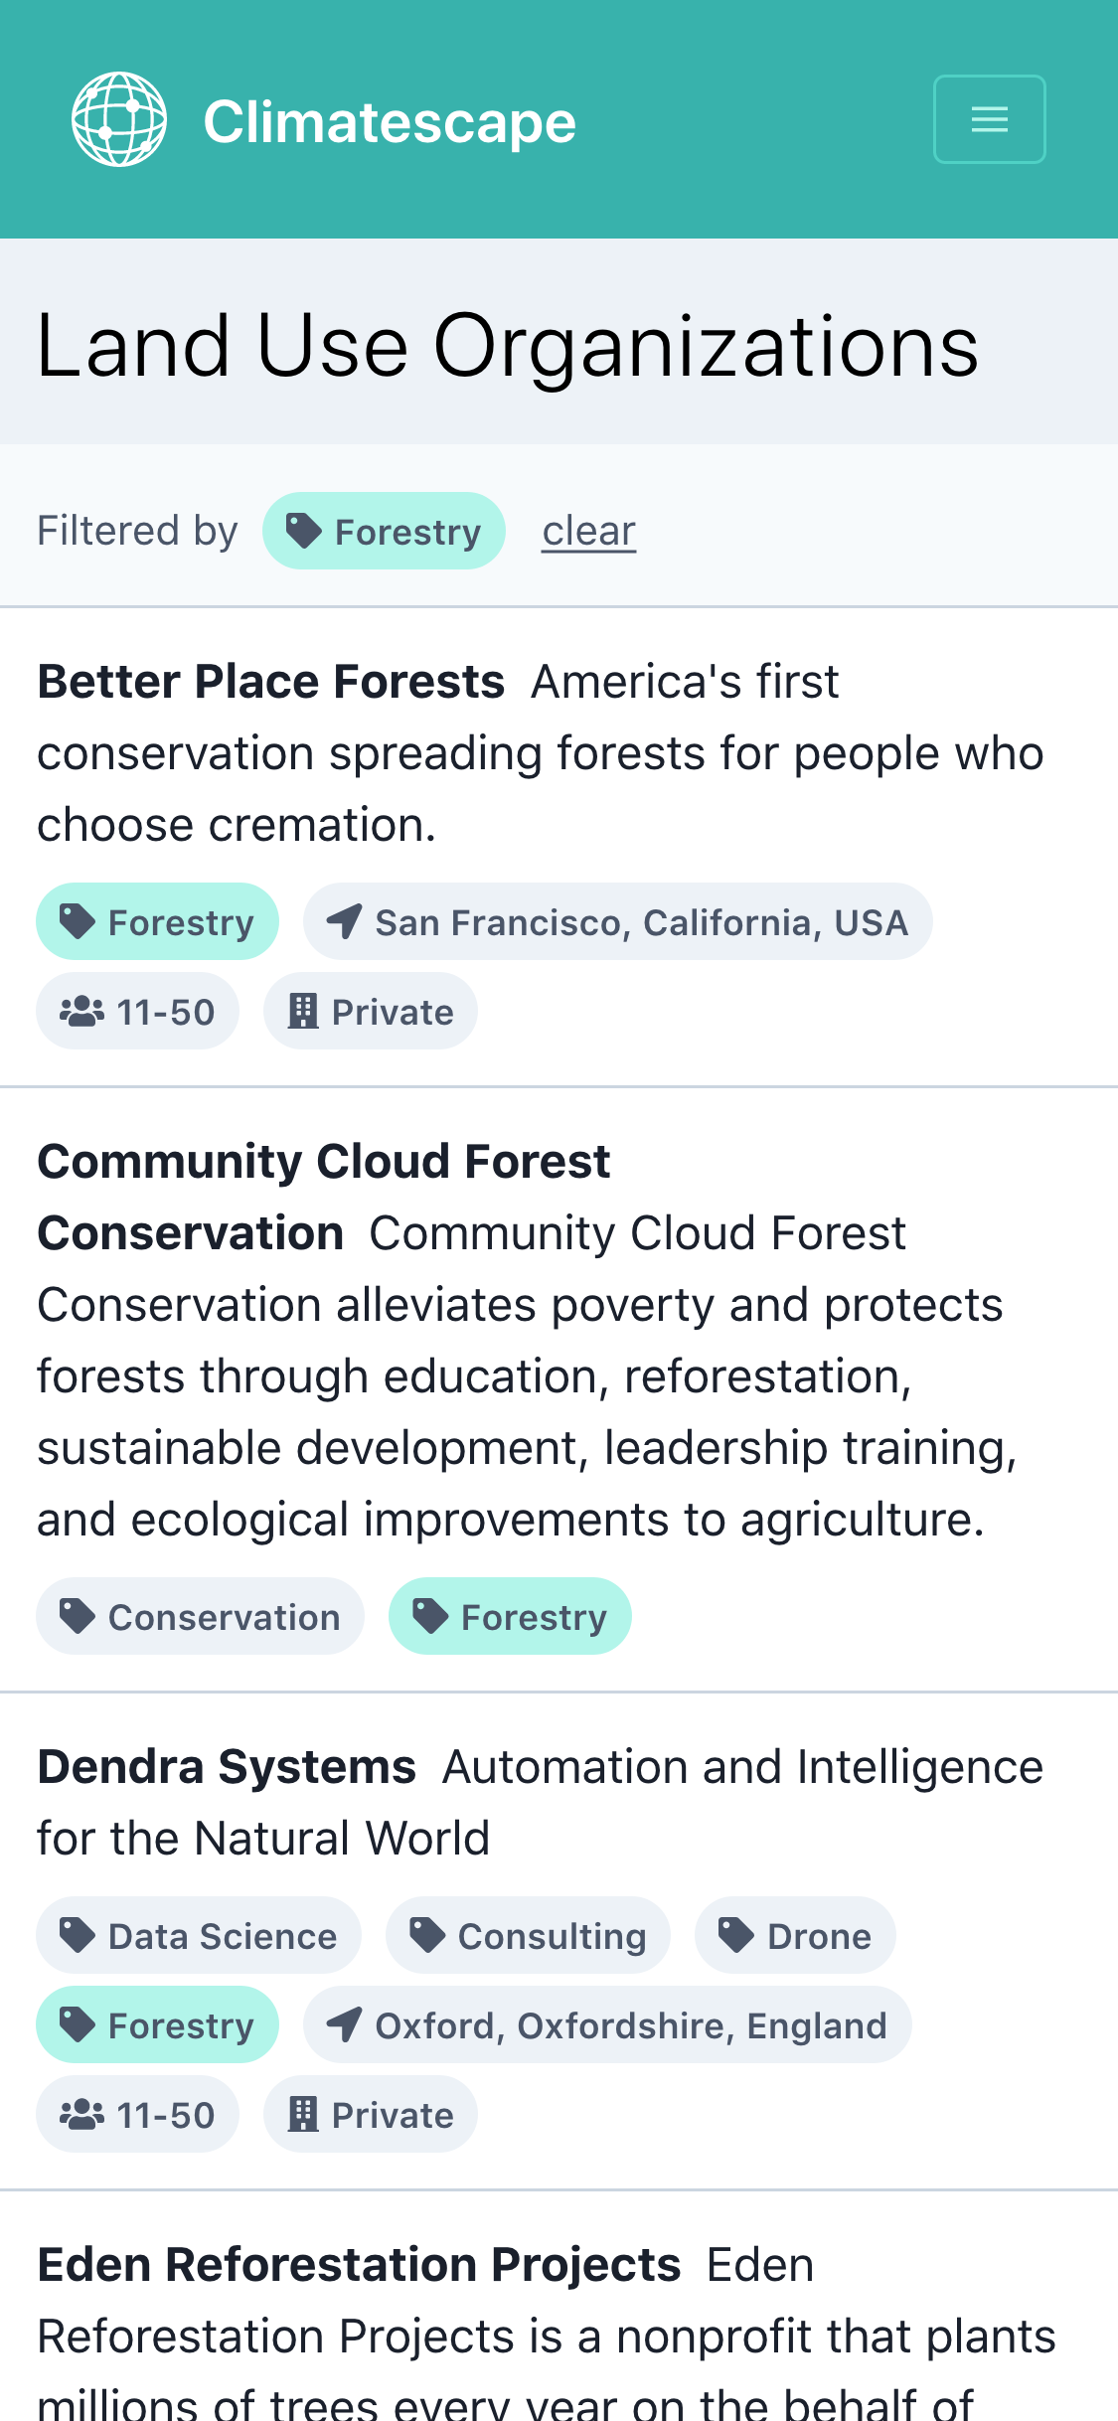
Task: Select the Consulting tag filter
Action: coord(528,1934)
